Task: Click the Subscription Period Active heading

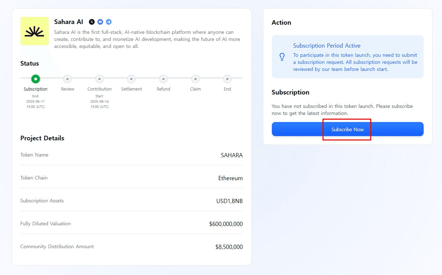Action: tap(327, 45)
